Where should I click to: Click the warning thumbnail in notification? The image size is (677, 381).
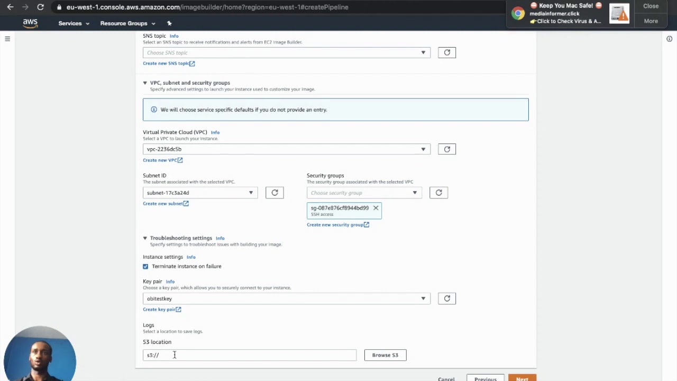click(x=619, y=14)
